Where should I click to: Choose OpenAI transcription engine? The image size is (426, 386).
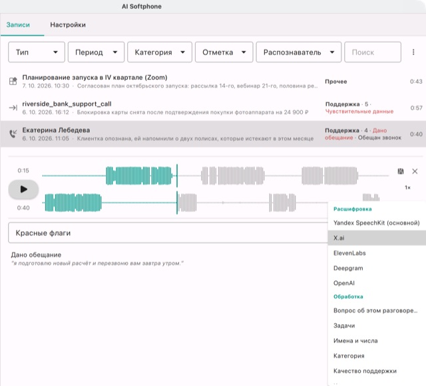click(377, 283)
